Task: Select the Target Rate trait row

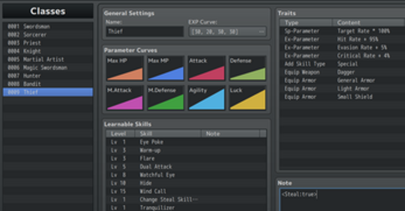Action: [343, 31]
